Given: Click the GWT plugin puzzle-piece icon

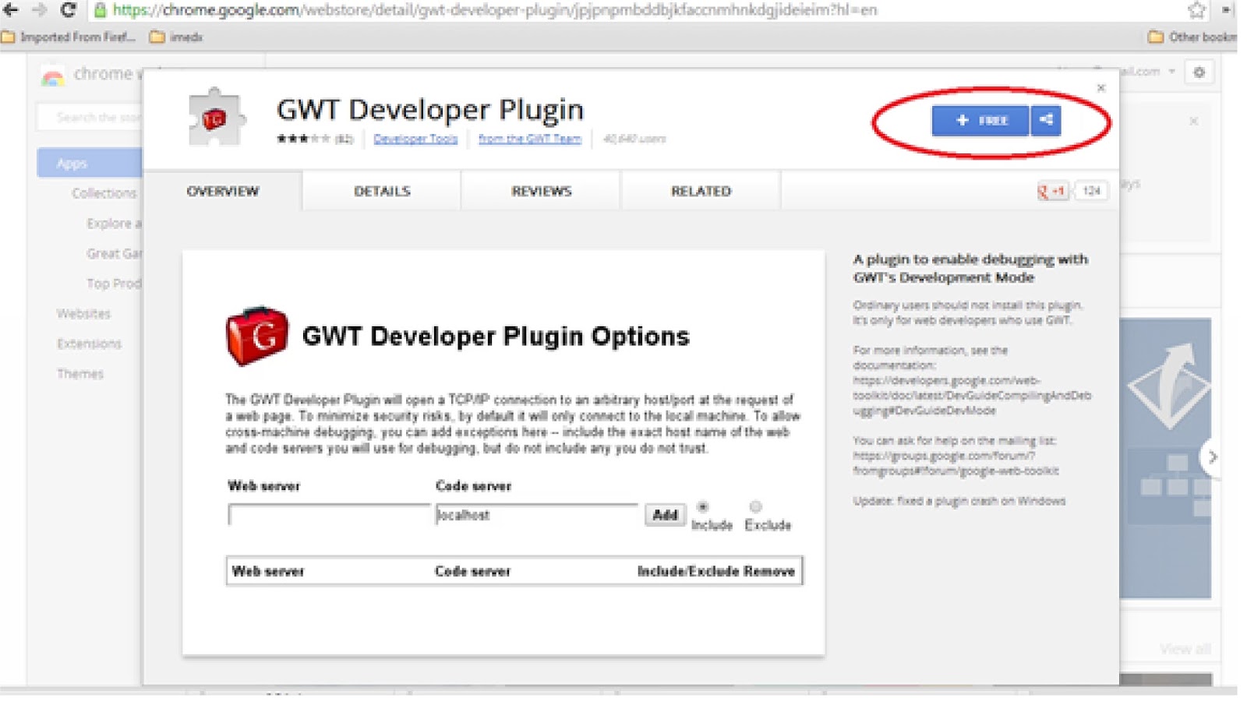Looking at the screenshot, I should pyautogui.click(x=216, y=118).
